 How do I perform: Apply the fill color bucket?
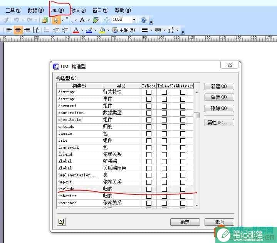click(102, 30)
